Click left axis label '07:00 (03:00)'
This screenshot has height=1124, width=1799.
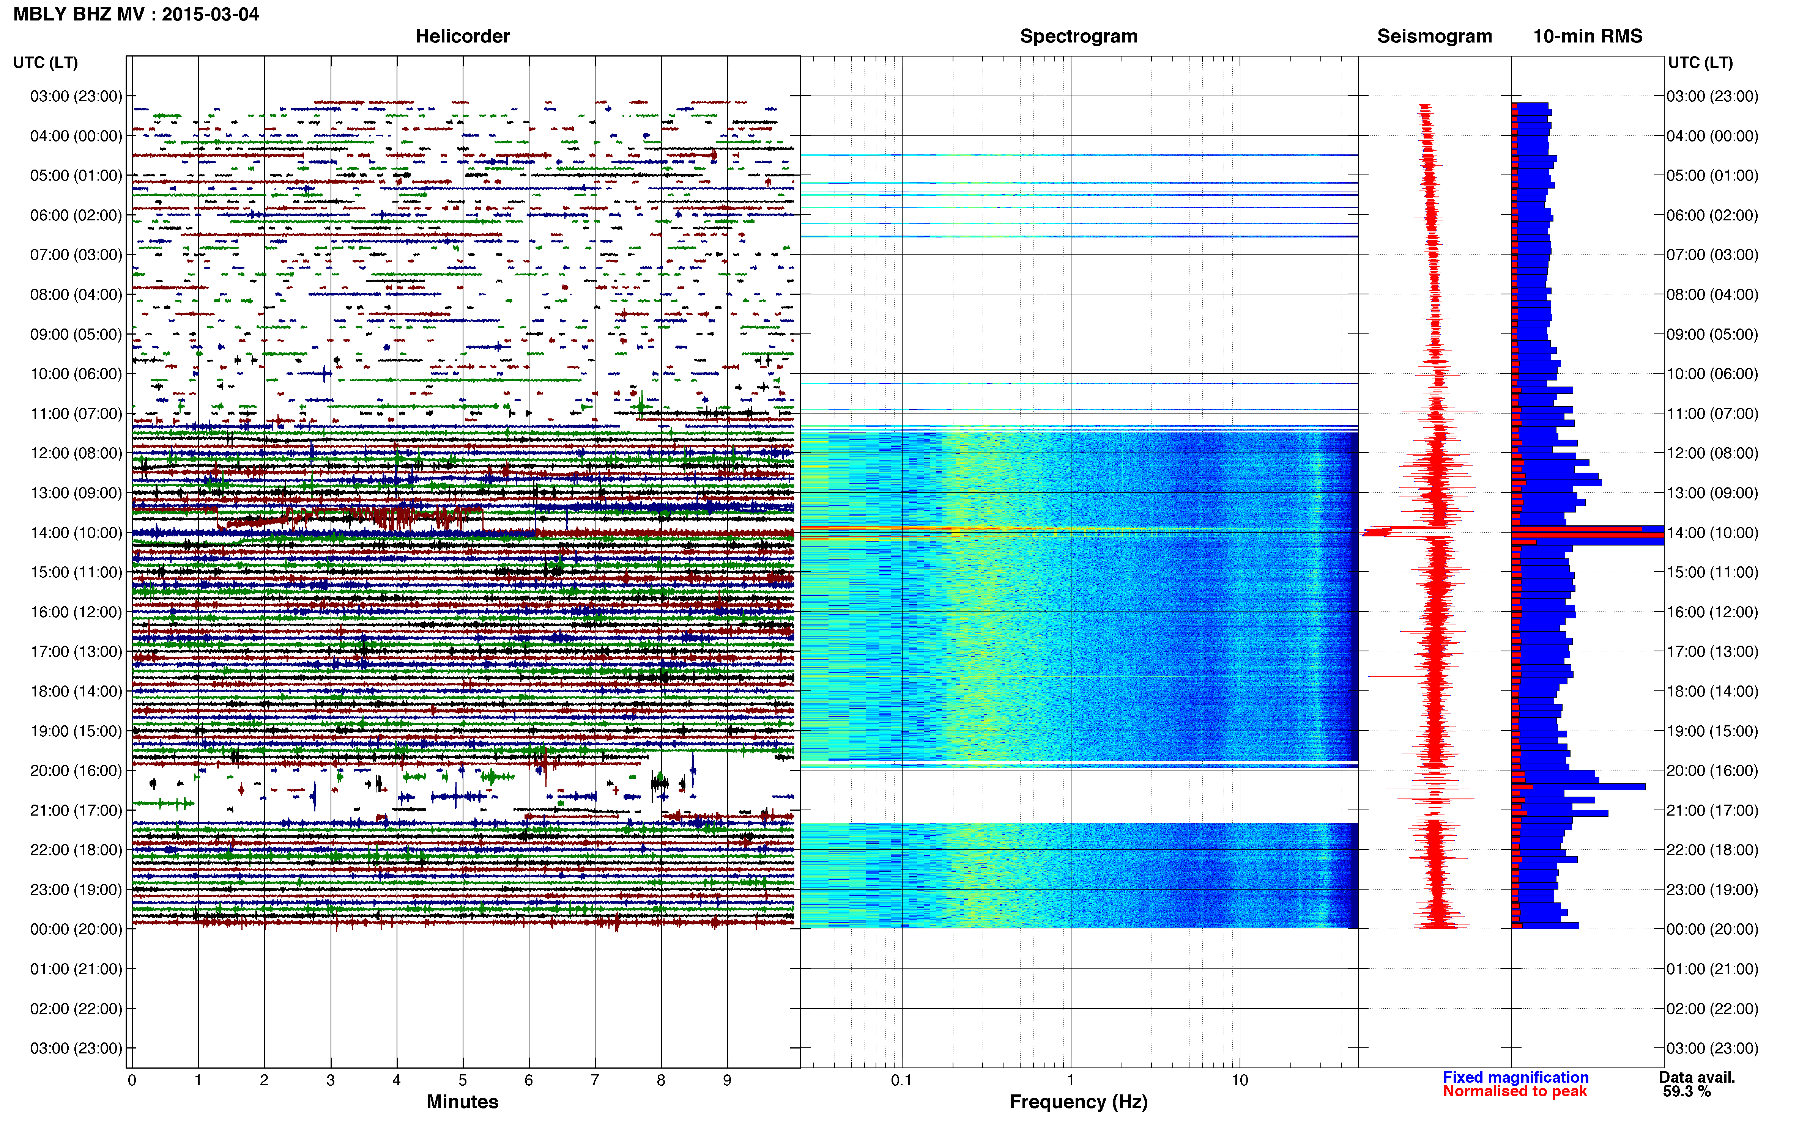click(x=76, y=255)
